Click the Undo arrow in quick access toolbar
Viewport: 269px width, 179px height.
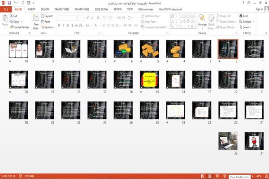click(x=15, y=3)
